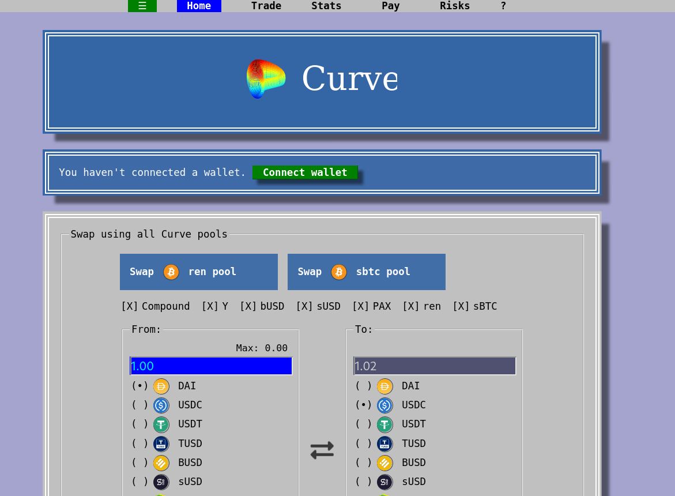Open the Stats menu item
The image size is (675, 496).
(x=326, y=6)
